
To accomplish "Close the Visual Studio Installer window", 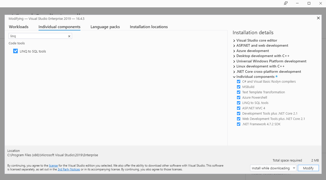I will (x=320, y=3).
